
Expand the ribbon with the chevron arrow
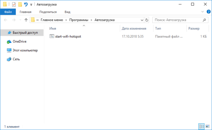pos(202,12)
